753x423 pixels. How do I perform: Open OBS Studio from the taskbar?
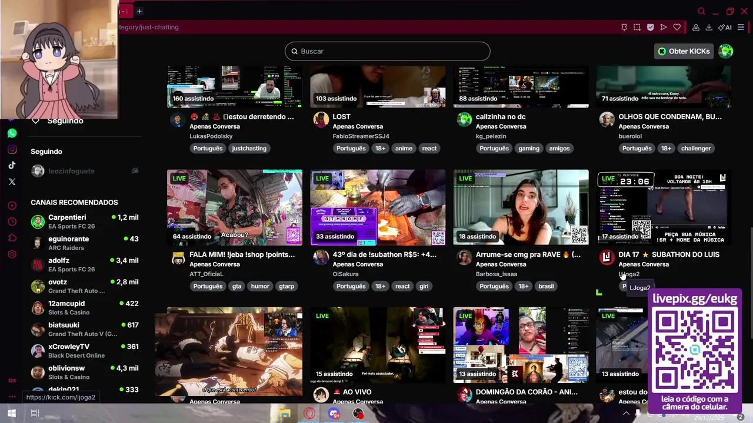click(x=358, y=414)
